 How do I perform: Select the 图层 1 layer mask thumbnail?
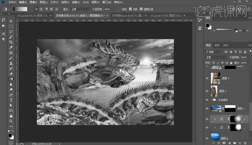(230, 109)
